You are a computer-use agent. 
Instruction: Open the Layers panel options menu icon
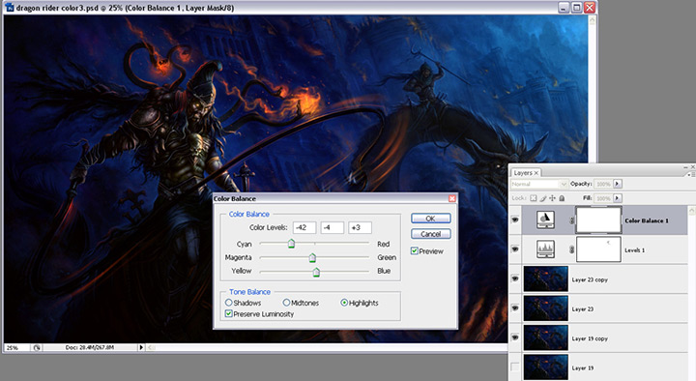point(690,174)
